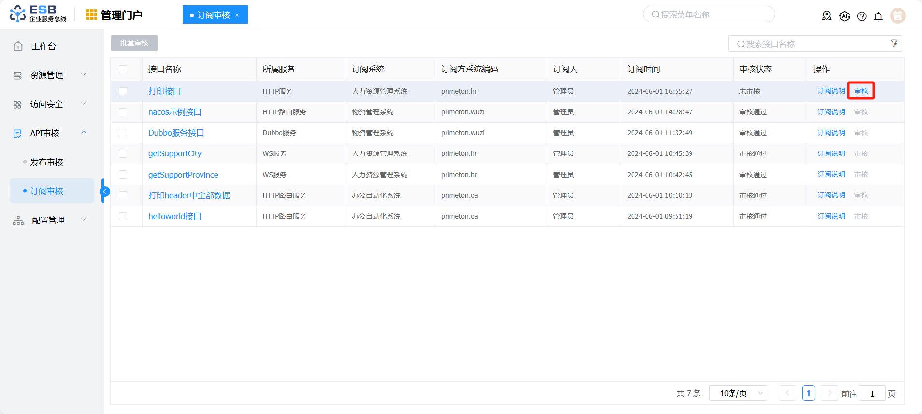922x414 pixels.
Task: Click 审核 for the 打印接口 row
Action: [861, 91]
